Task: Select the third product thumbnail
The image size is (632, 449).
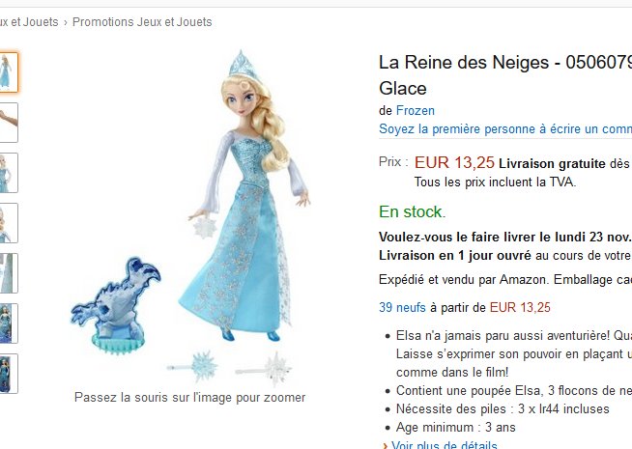Action: click(x=6, y=173)
